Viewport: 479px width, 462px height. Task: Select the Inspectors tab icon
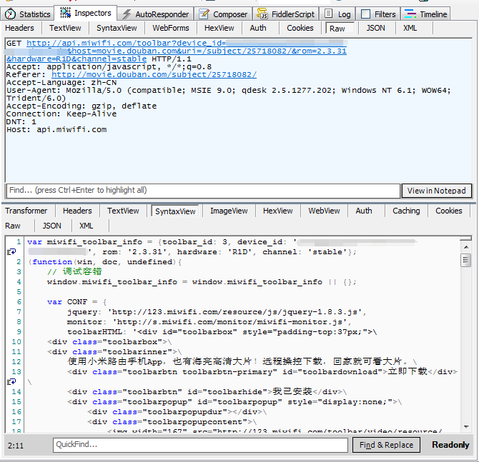pos(65,13)
